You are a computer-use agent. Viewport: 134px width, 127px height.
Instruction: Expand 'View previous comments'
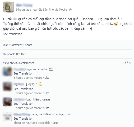coord(19,63)
